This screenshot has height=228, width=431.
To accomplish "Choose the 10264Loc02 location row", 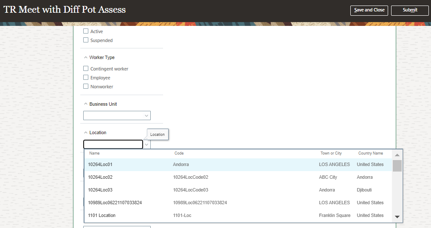I will 238,177.
